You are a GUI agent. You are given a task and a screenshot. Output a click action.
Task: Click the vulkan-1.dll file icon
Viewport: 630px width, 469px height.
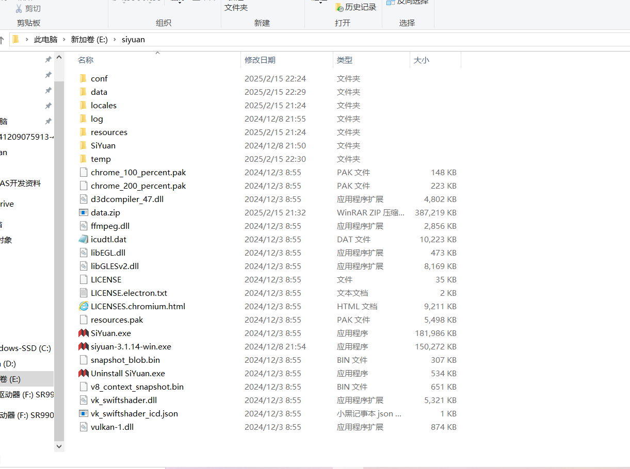coord(83,427)
